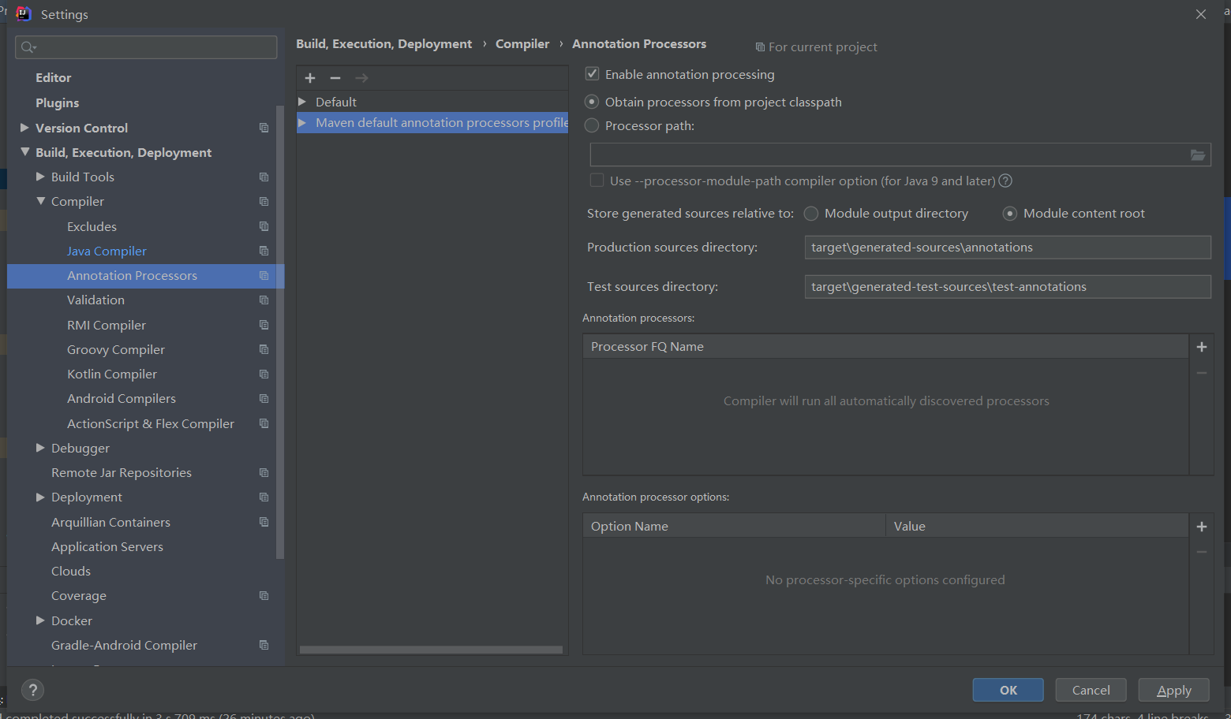This screenshot has width=1231, height=719.
Task: Click the Production sources directory field
Action: [x=1008, y=248]
